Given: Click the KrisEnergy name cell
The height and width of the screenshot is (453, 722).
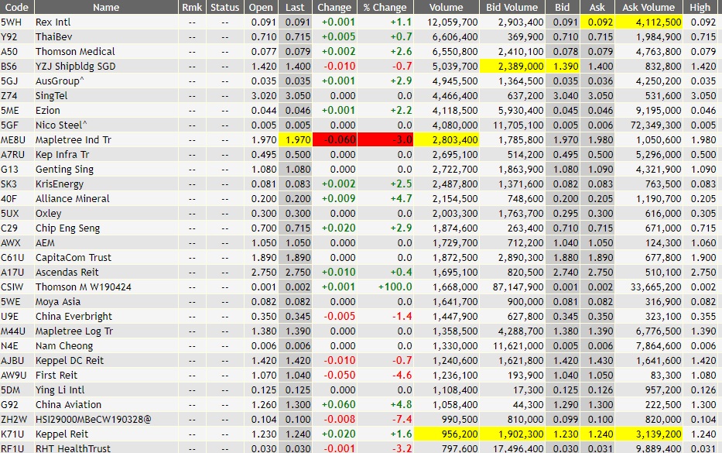Looking at the screenshot, I should pos(60,184).
